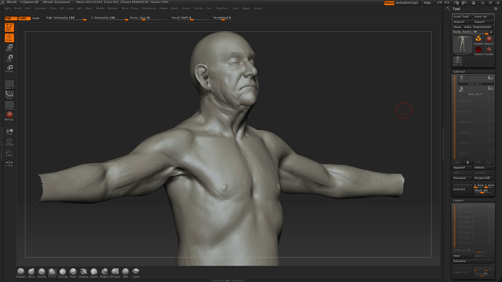Click the Append subtool button
Viewport: 502px width, 282px height.
click(462, 168)
